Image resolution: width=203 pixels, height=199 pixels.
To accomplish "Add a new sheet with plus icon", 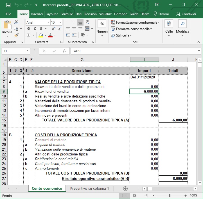I will tap(125, 188).
